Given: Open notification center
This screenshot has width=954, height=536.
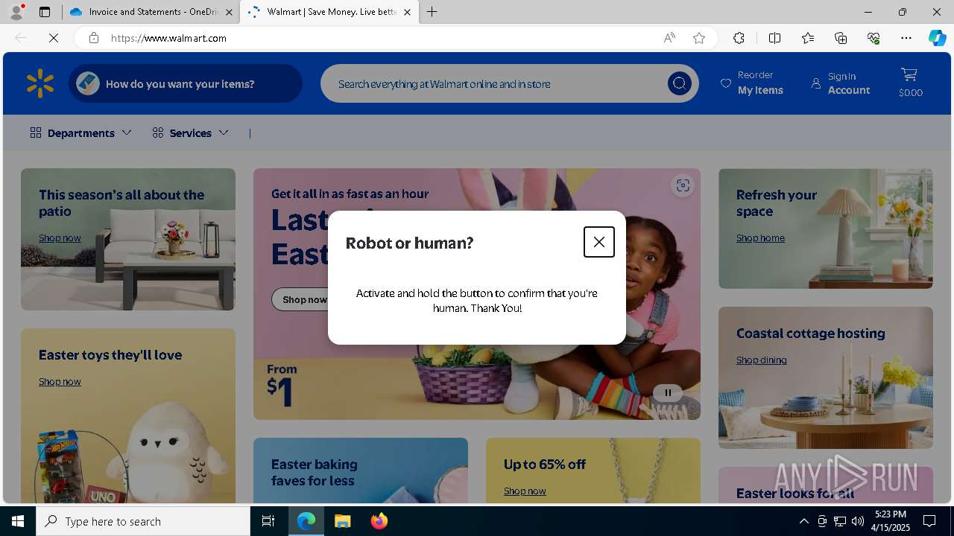Looking at the screenshot, I should click(x=929, y=521).
